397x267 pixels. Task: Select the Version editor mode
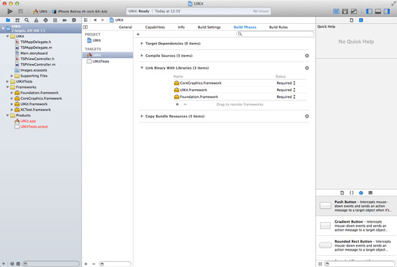click(354, 11)
